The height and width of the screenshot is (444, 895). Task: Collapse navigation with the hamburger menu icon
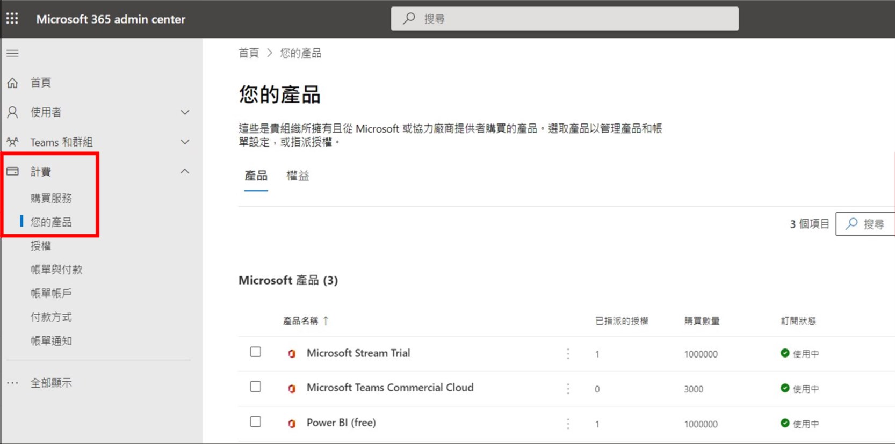[12, 53]
